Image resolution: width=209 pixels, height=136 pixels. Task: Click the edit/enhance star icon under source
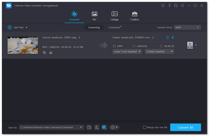click(x=44, y=53)
